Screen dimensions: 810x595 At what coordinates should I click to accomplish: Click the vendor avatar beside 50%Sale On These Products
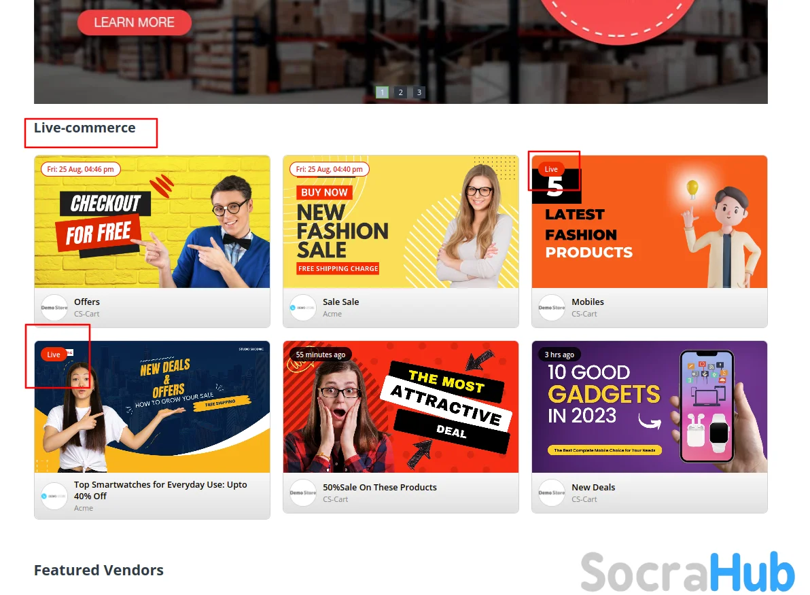tap(302, 492)
